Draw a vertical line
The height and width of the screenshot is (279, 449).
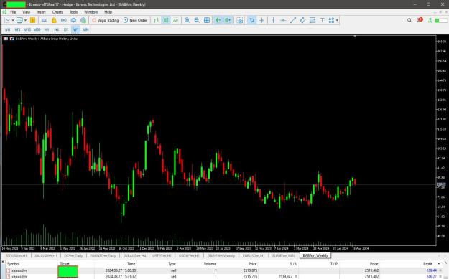point(273,20)
